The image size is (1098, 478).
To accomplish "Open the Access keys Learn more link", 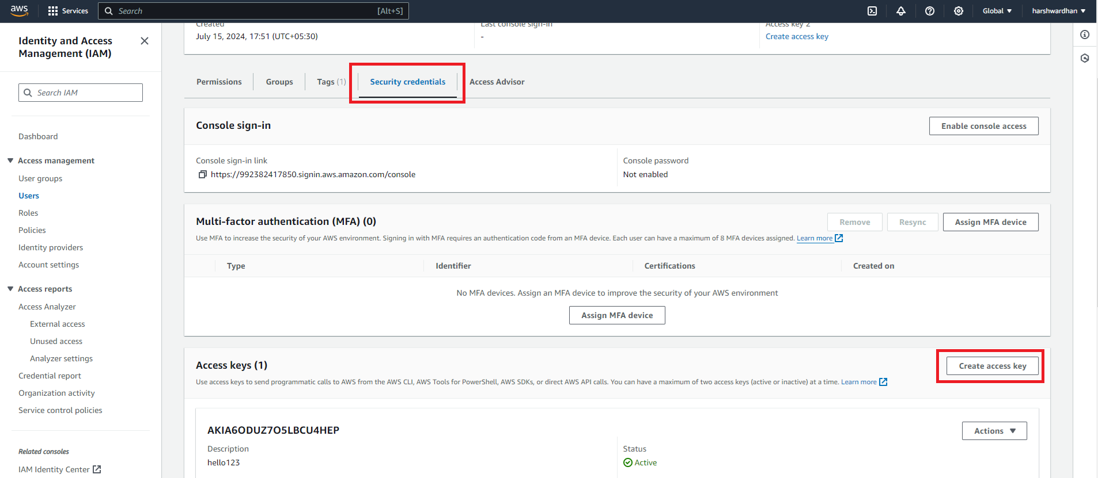I will (x=859, y=382).
